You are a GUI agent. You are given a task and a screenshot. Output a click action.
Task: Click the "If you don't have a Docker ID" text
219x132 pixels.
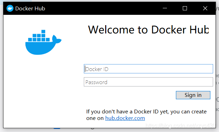click(122, 112)
